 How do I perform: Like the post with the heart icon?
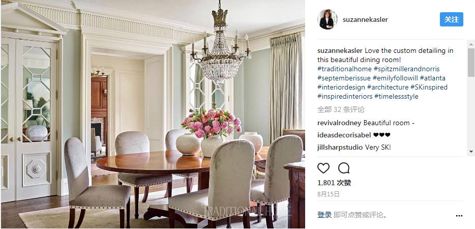click(323, 168)
